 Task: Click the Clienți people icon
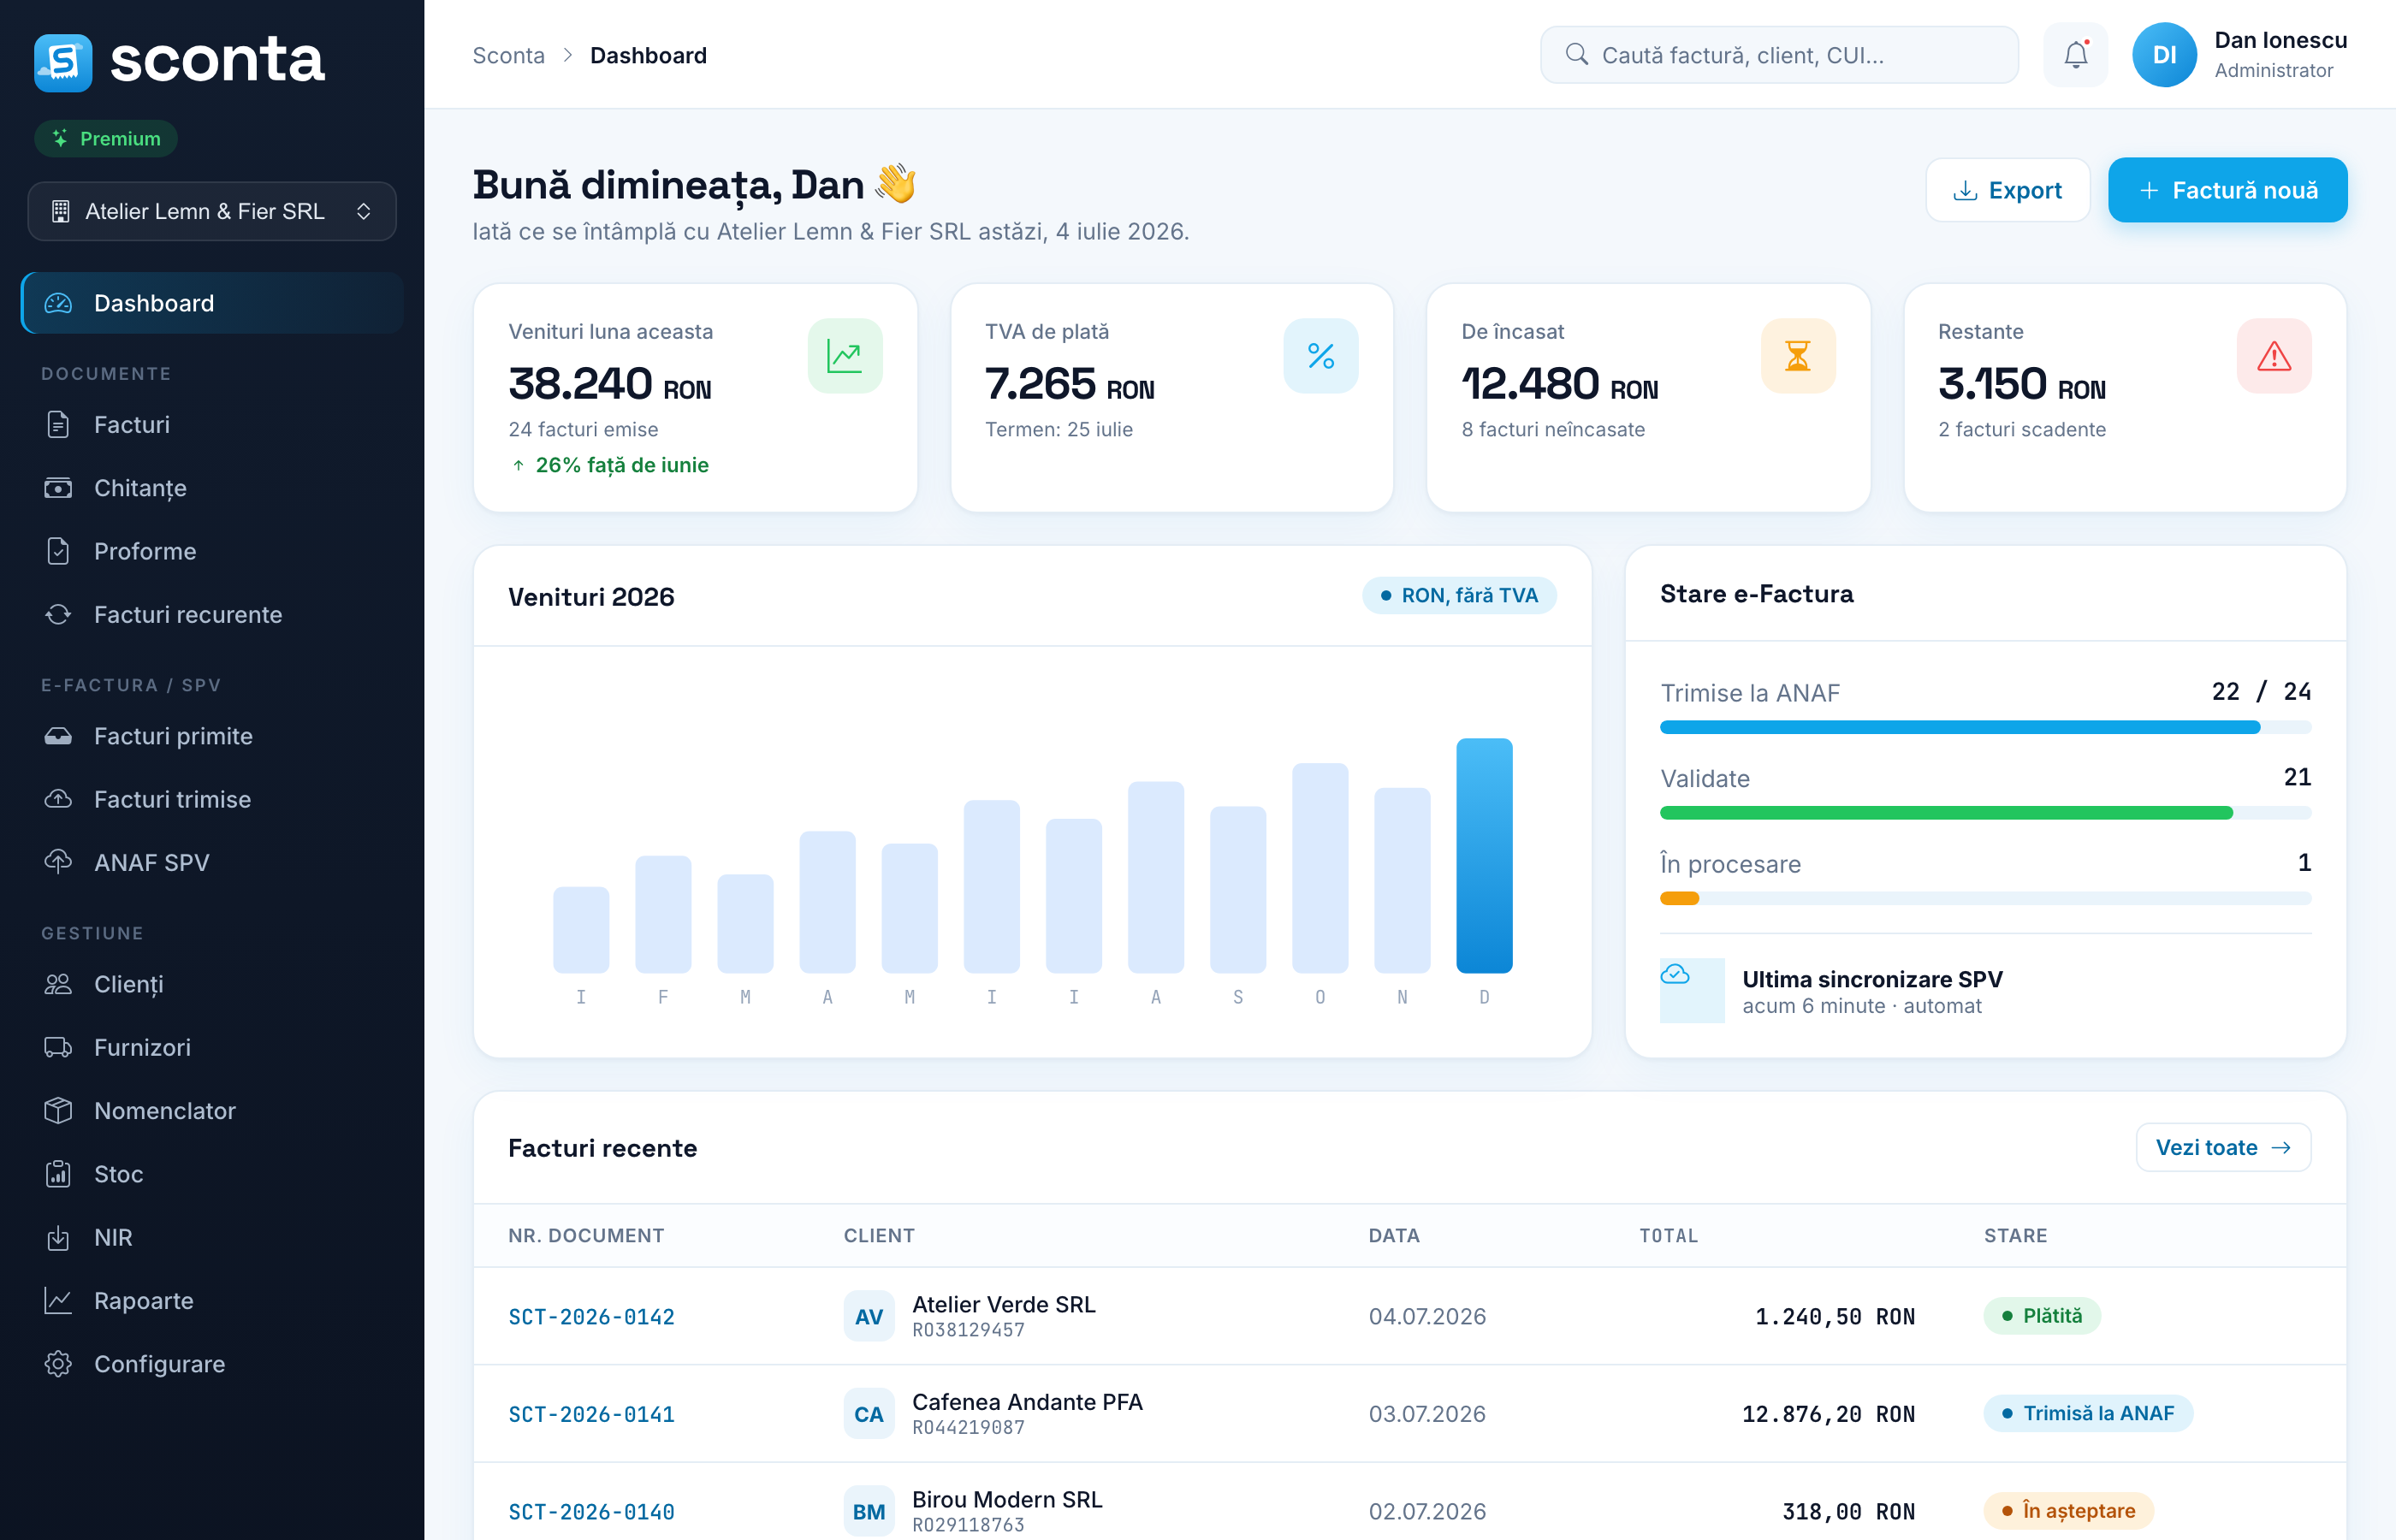[x=58, y=984]
